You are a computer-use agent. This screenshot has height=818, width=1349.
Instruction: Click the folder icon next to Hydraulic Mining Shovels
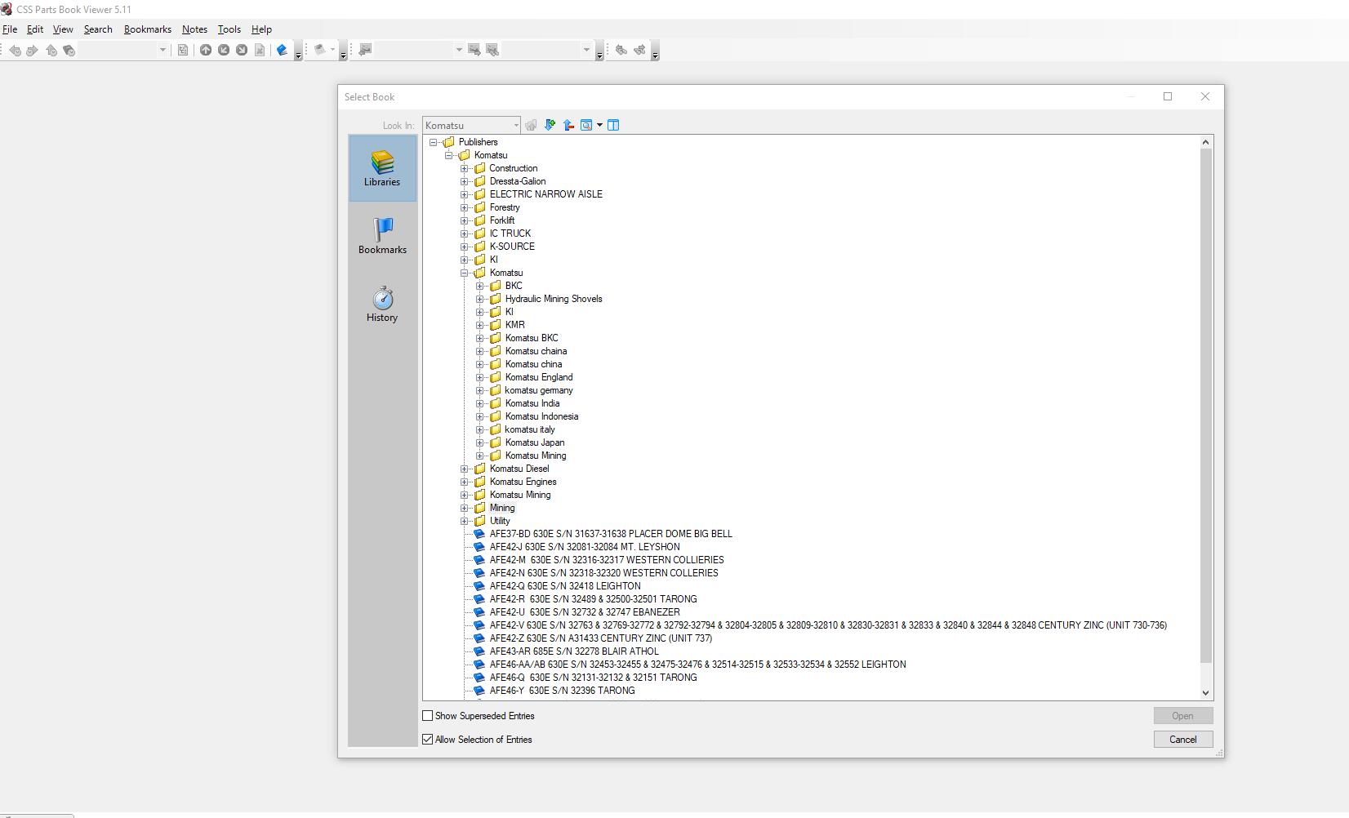click(495, 299)
